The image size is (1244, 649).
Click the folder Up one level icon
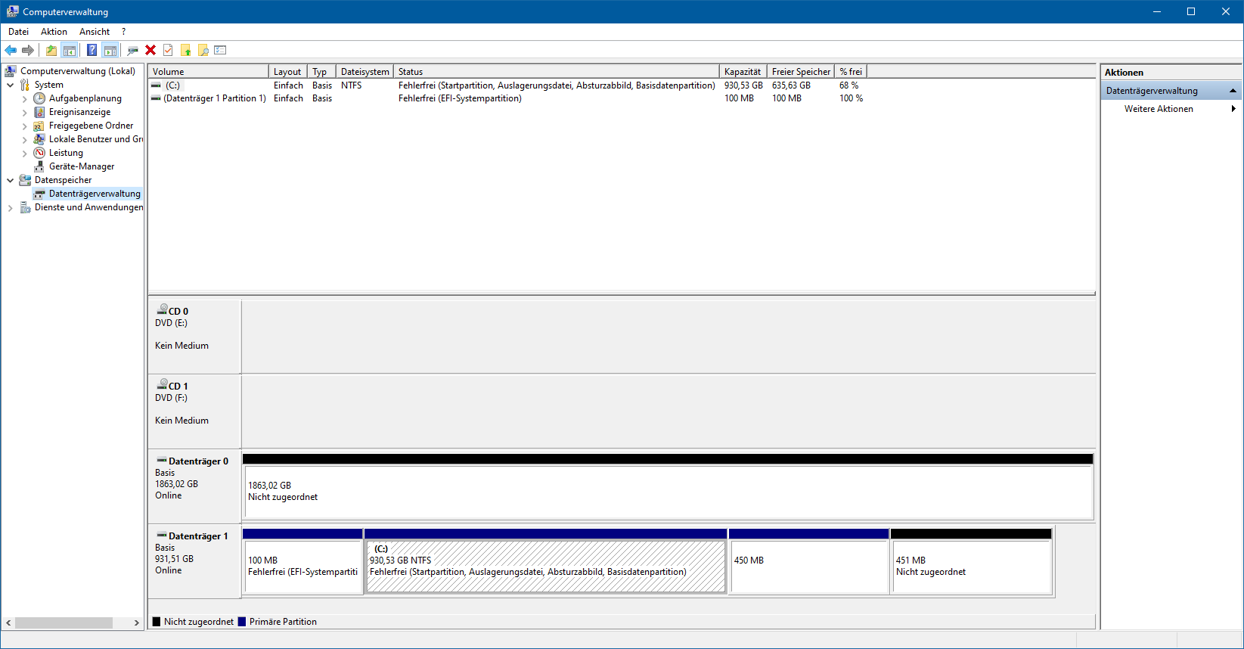51,50
